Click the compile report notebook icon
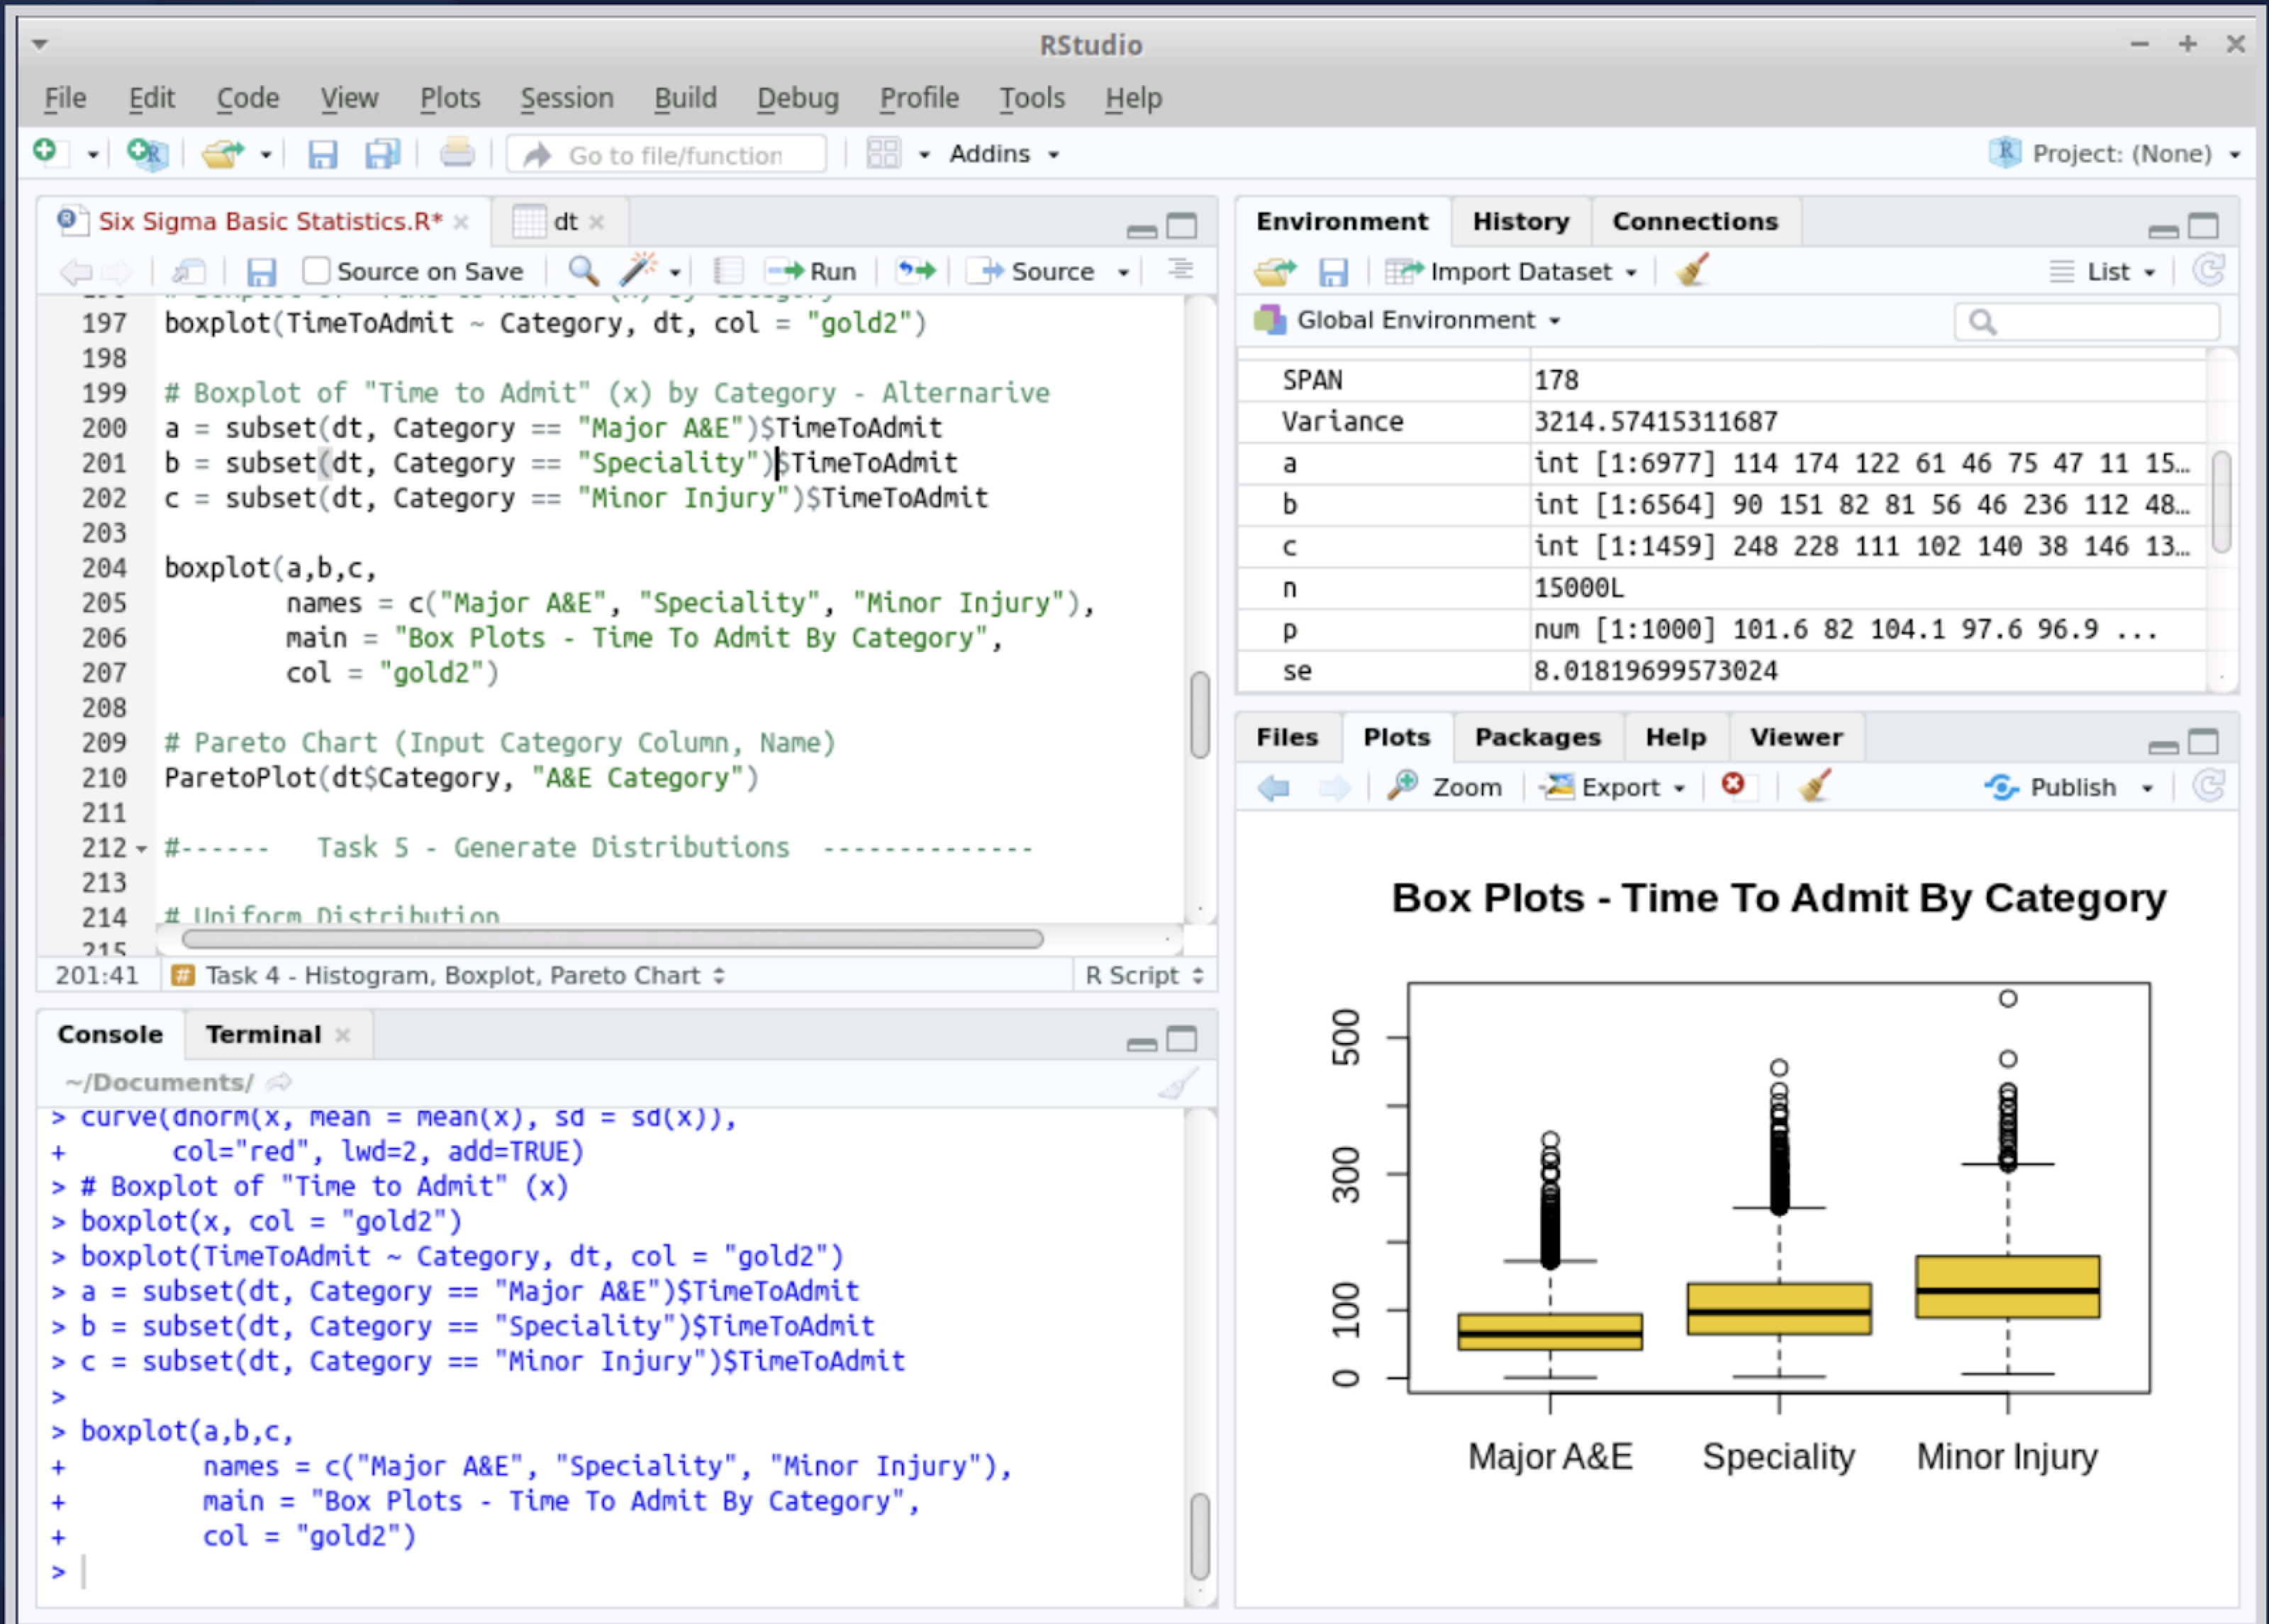The image size is (2269, 1624). click(728, 271)
